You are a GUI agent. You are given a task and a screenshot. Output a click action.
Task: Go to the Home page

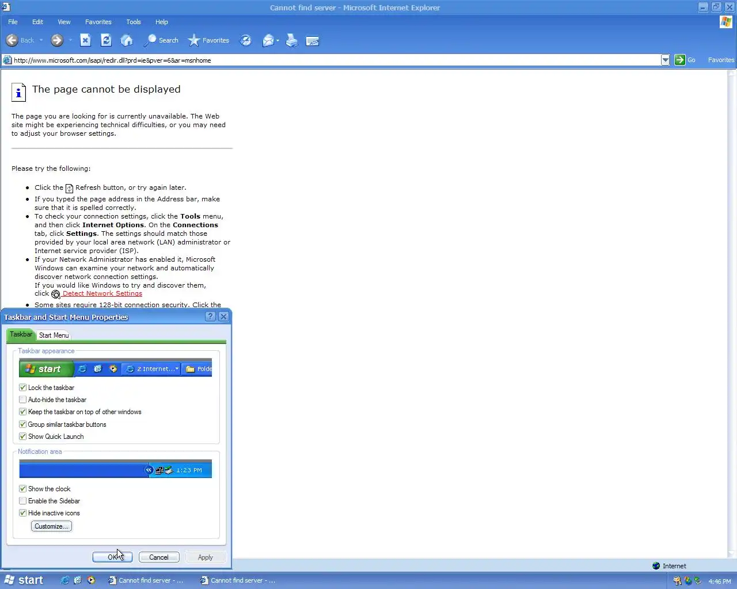click(127, 40)
